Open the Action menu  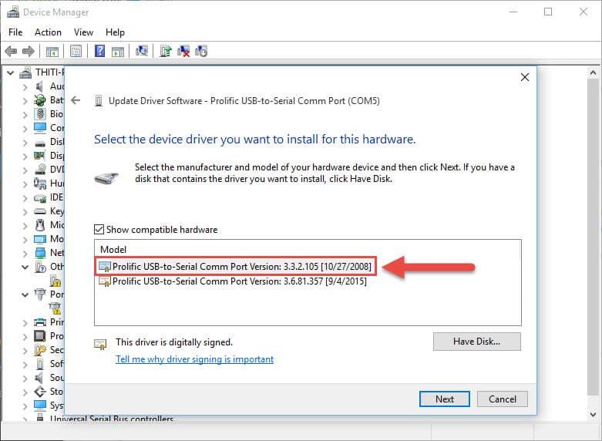click(x=48, y=32)
